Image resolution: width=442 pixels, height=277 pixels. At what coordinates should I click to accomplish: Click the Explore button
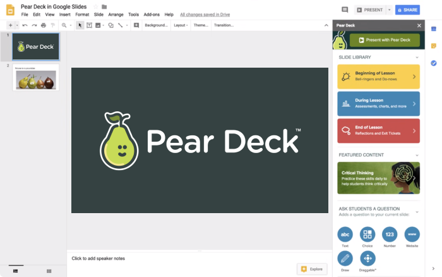tap(312, 269)
